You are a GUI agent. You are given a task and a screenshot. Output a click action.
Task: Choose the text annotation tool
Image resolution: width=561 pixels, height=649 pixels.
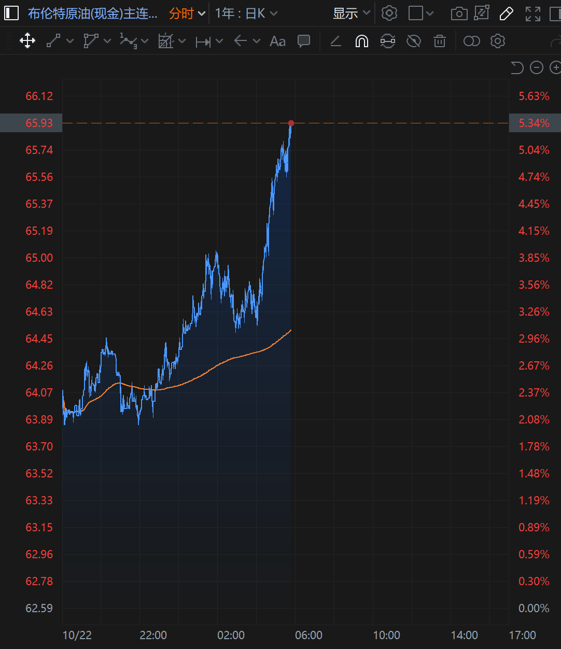[278, 41]
